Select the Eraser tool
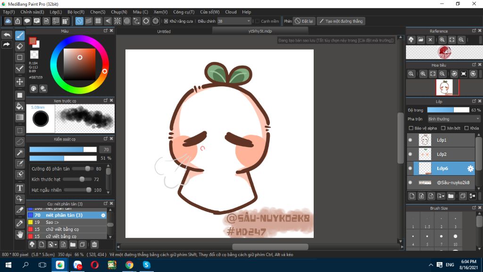This screenshot has height=272, width=483. click(20, 47)
